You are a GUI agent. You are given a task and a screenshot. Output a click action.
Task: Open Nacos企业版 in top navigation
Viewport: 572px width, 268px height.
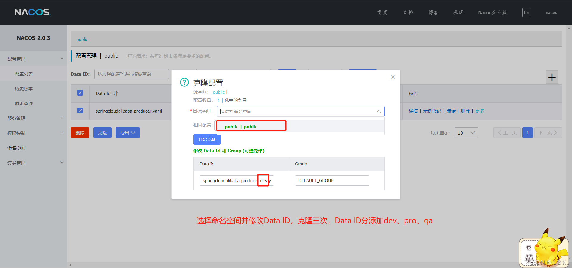[492, 12]
